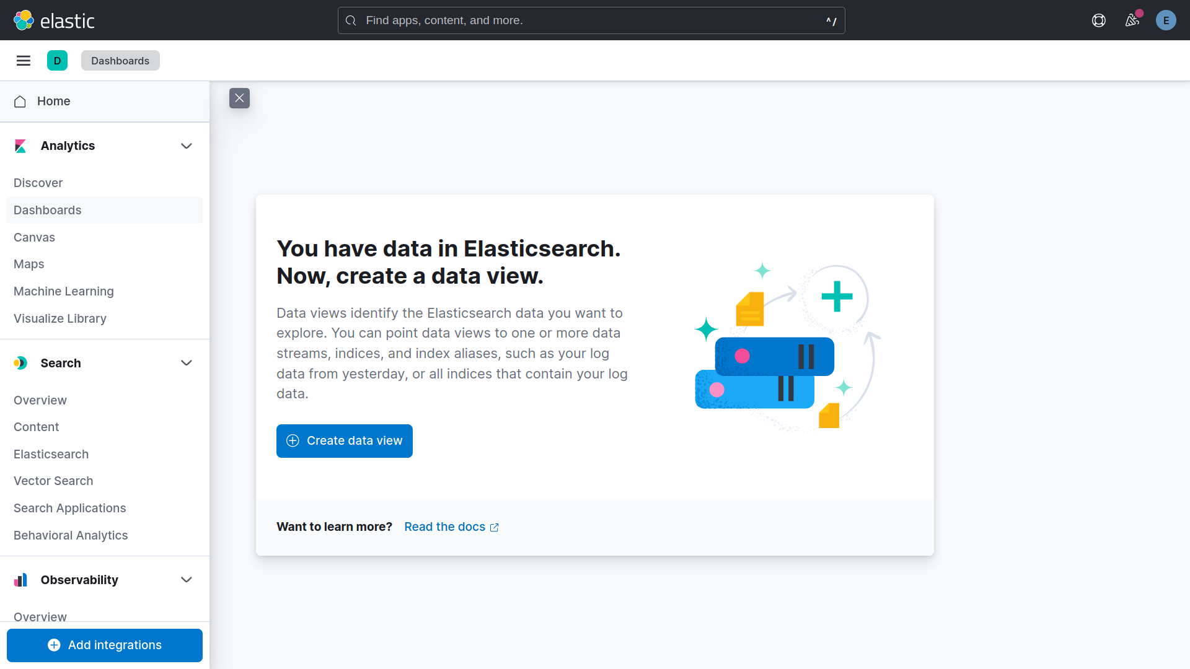
Task: Open the newsfeed notifications icon
Action: point(1132,20)
